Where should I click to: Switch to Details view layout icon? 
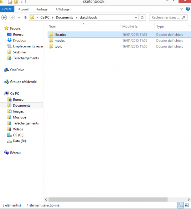[181, 205]
